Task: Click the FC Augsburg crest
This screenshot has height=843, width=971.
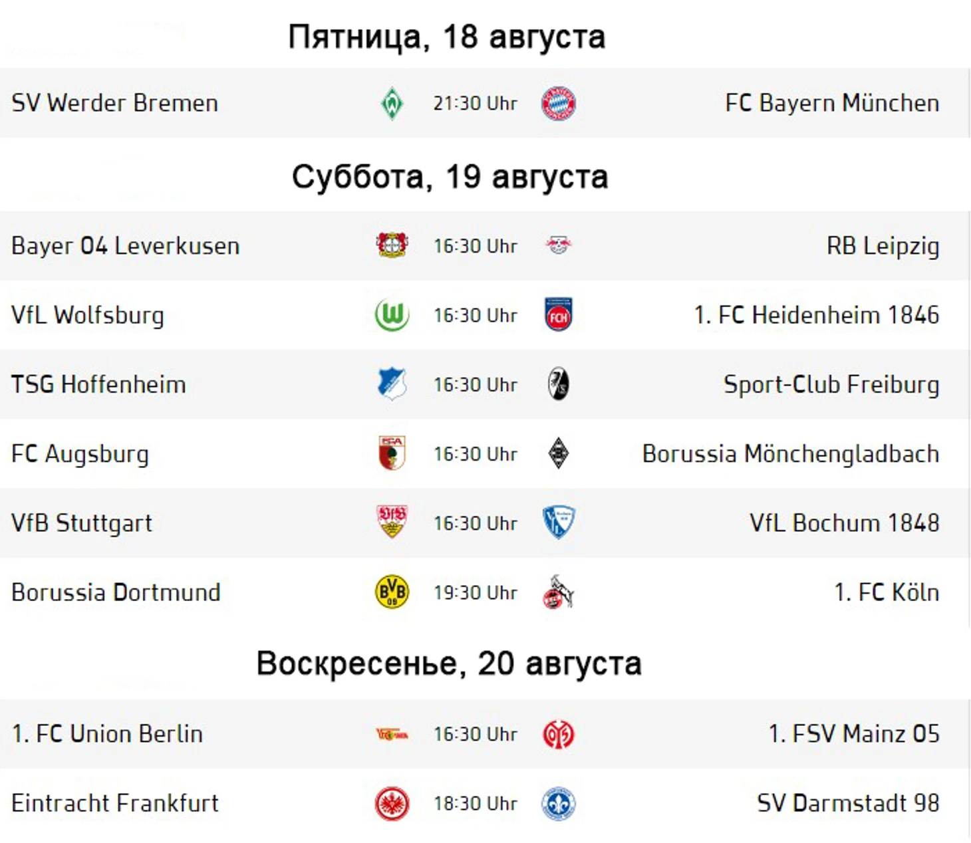Action: pos(392,453)
